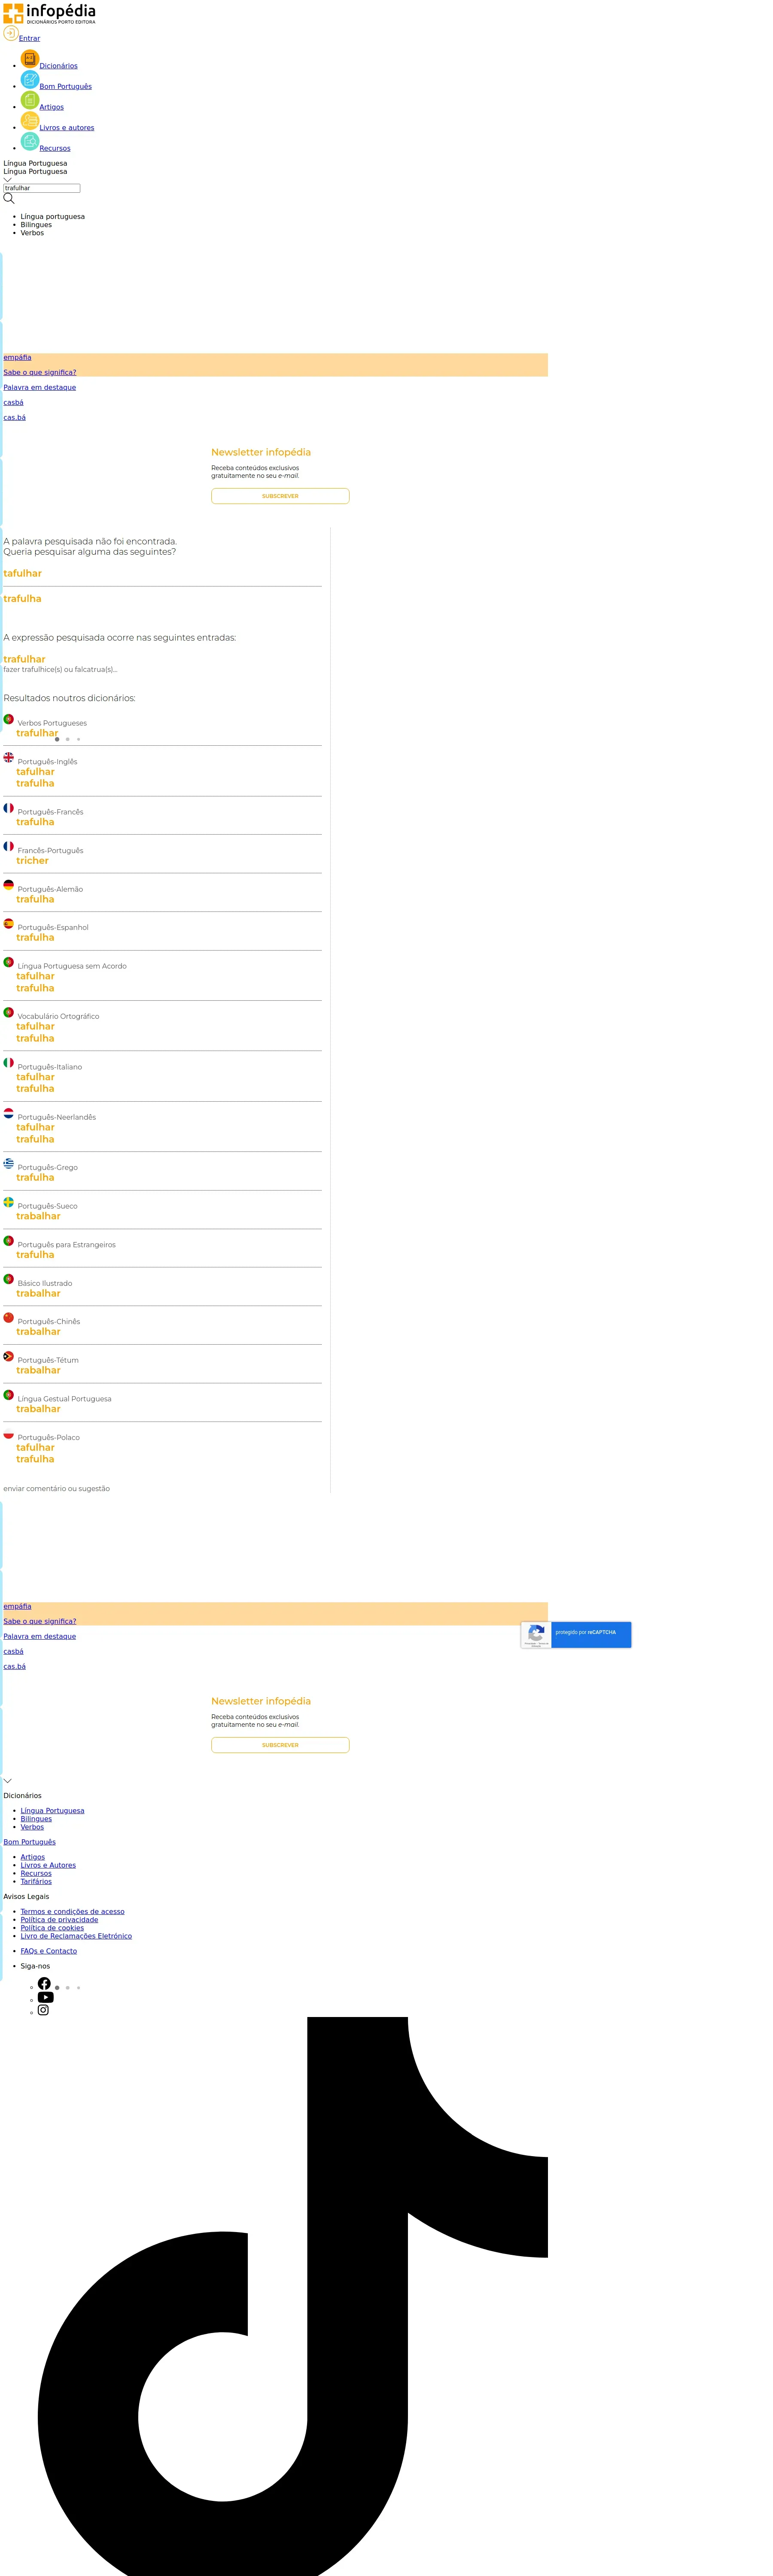Click the Entrar login icon
The height and width of the screenshot is (2576, 773).
point(11,33)
